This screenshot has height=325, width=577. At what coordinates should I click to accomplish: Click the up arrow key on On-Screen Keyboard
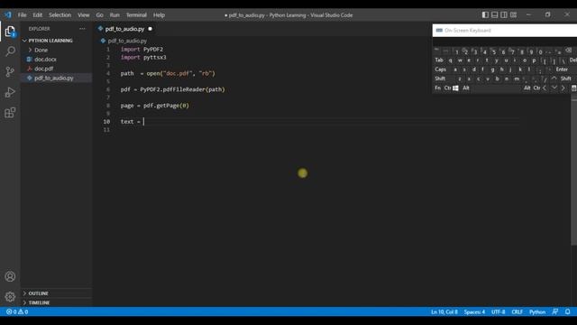[x=554, y=79]
